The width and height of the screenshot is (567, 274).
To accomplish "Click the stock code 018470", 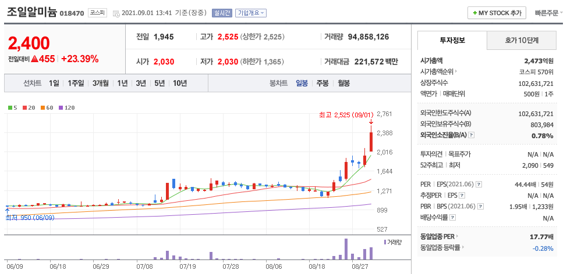I will point(72,13).
